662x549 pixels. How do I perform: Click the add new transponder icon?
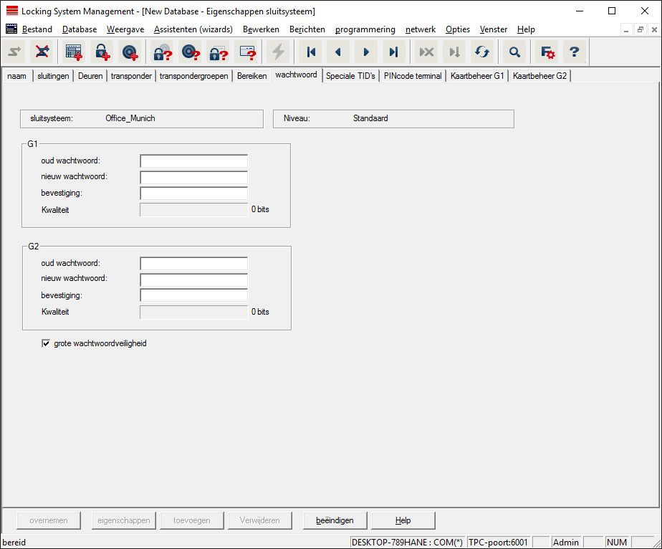[130, 52]
